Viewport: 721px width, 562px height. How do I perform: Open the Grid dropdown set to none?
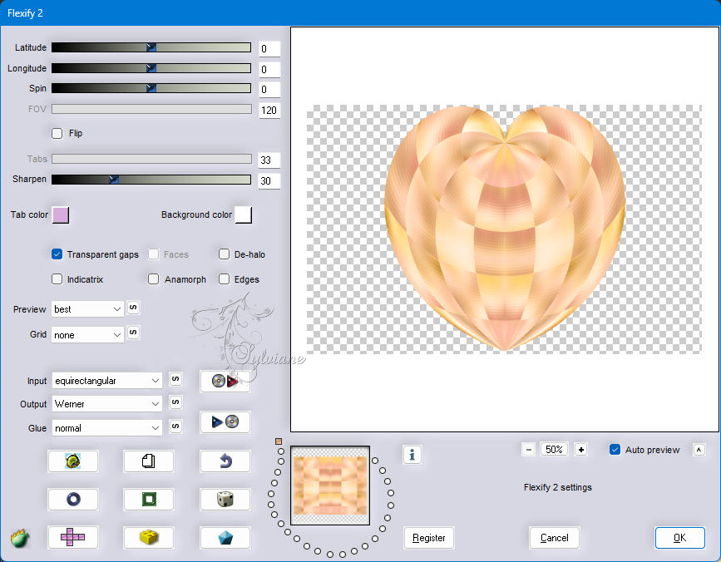pos(88,335)
